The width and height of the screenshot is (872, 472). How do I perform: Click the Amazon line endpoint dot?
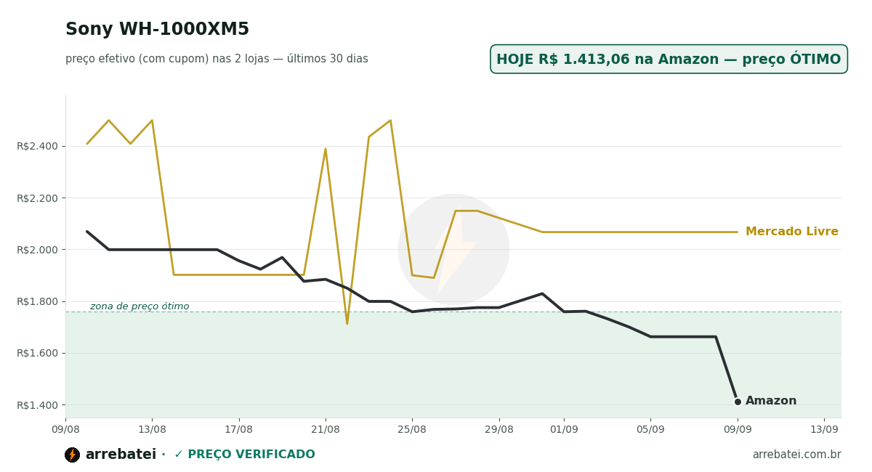tap(738, 402)
